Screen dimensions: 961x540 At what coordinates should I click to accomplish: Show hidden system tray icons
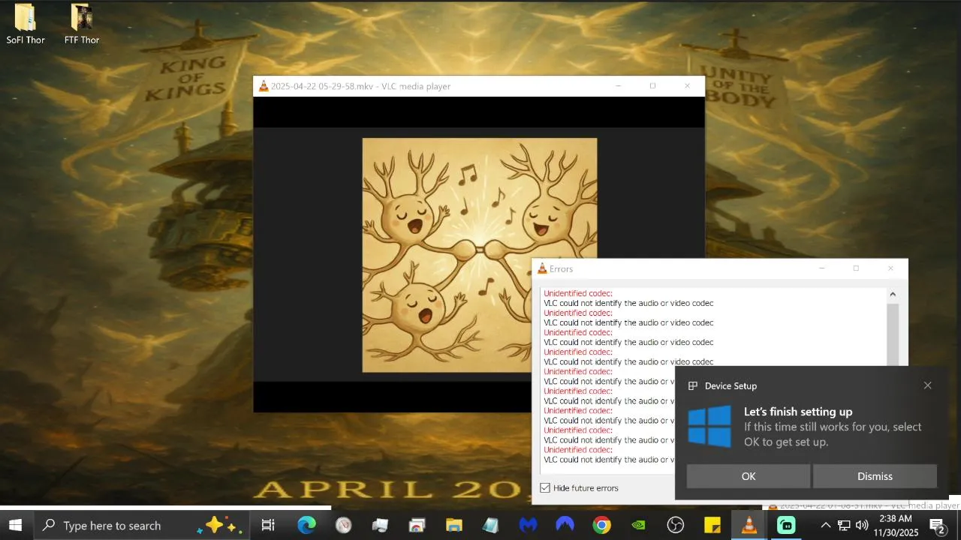826,526
